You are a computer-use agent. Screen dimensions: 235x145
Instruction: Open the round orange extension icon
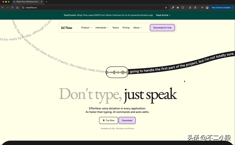(178, 7)
